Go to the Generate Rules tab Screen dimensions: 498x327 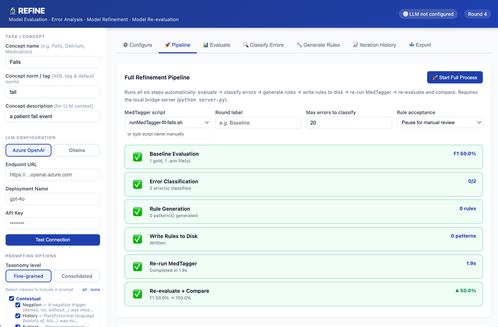click(318, 45)
